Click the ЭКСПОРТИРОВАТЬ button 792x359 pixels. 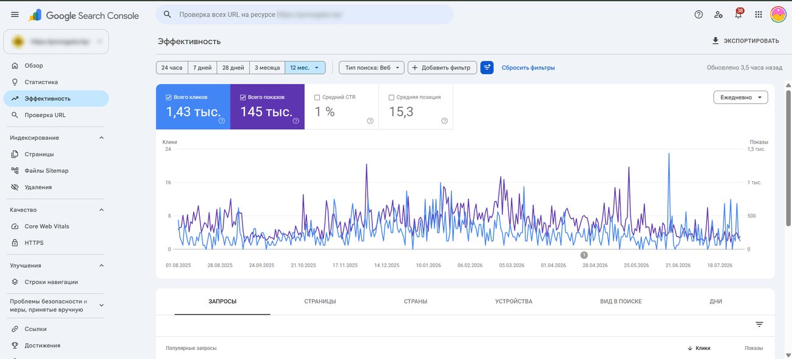(744, 41)
